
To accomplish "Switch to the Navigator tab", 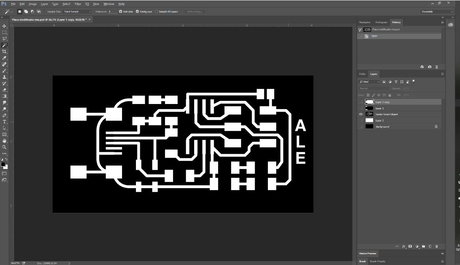I will [365, 22].
